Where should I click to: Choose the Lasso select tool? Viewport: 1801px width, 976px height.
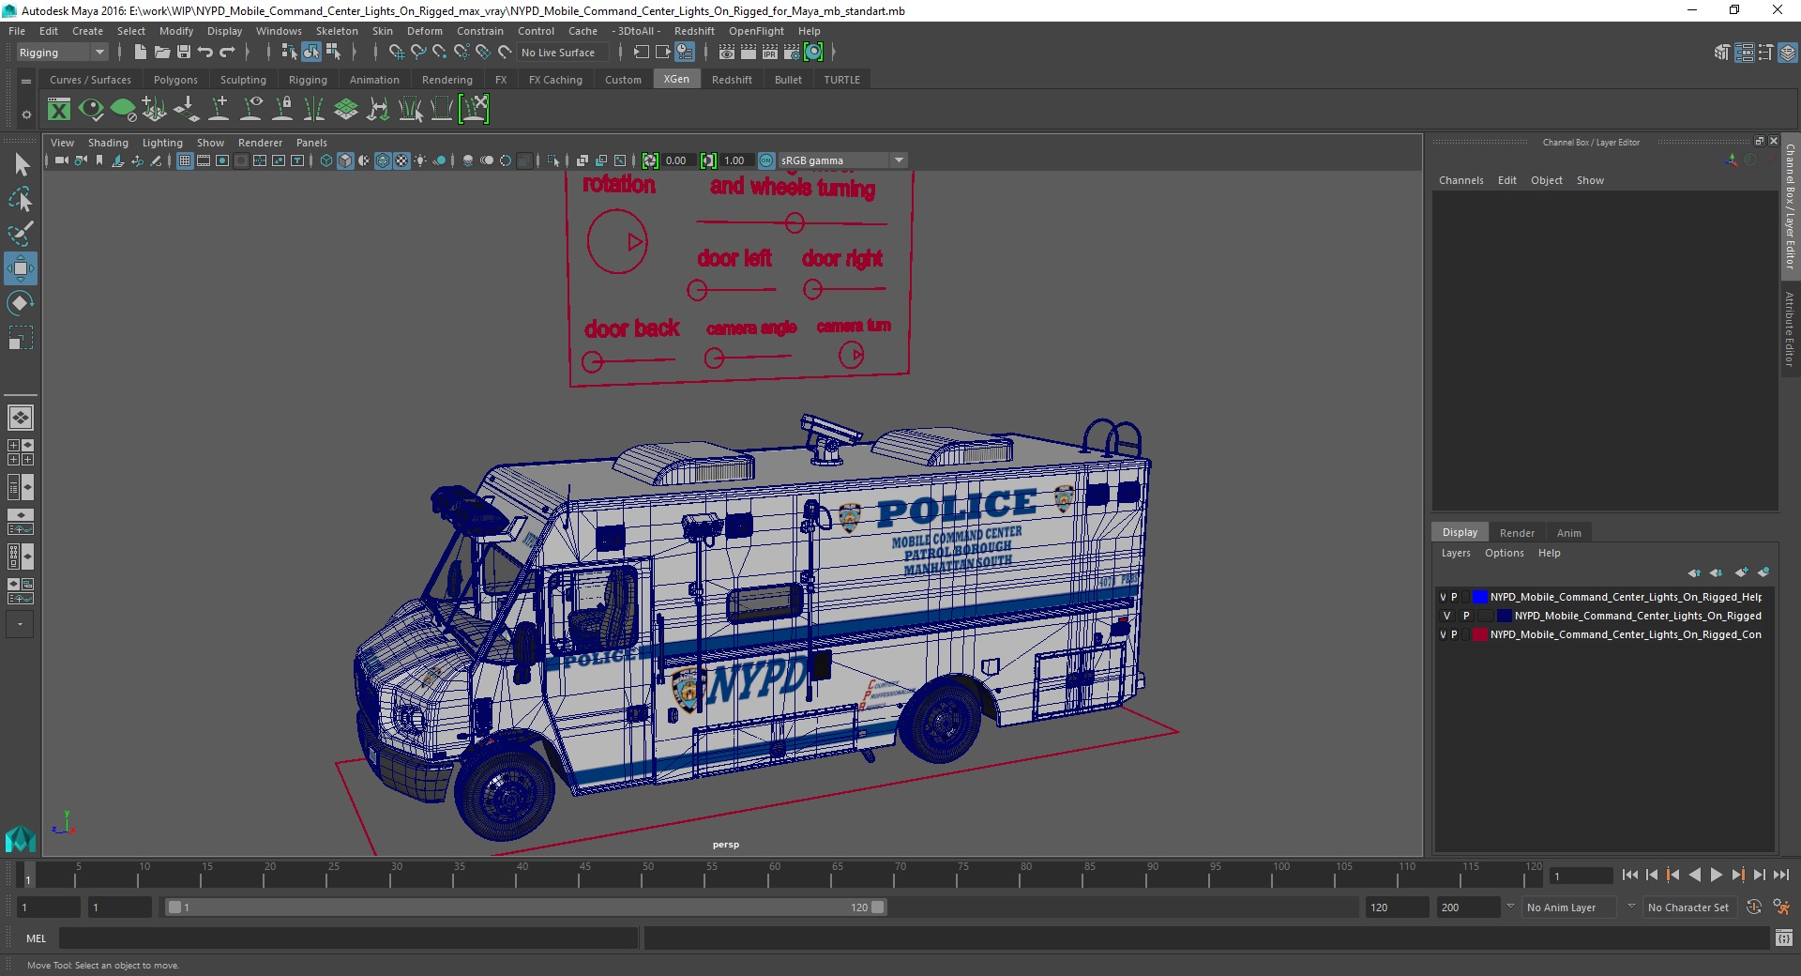coord(20,199)
